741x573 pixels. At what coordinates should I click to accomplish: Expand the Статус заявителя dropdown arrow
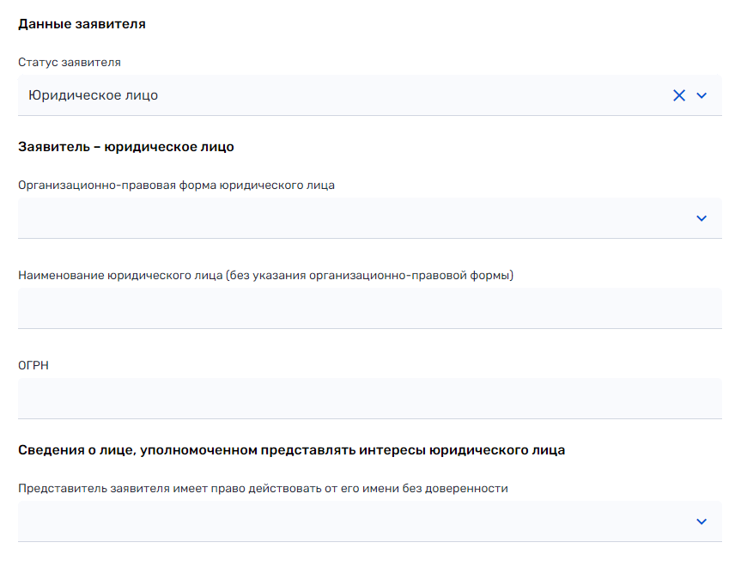(702, 95)
